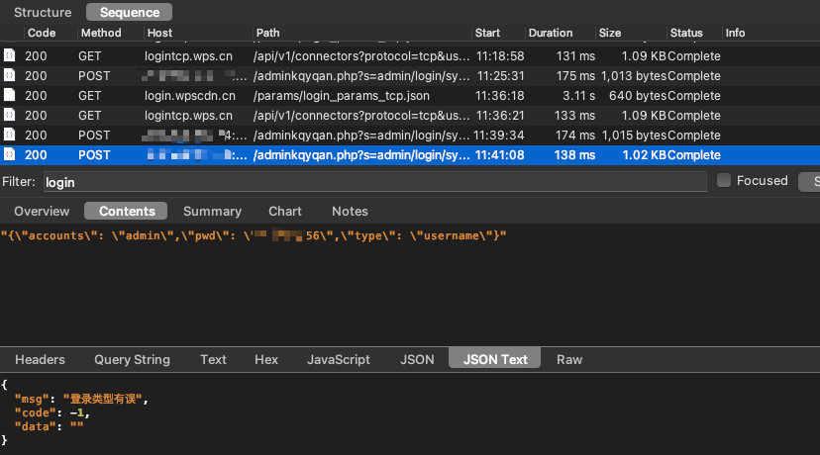Sort by the Status column header
Screen dimensions: 820x455
tap(686, 33)
